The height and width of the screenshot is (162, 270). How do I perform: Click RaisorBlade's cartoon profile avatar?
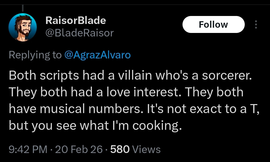coord(22,27)
